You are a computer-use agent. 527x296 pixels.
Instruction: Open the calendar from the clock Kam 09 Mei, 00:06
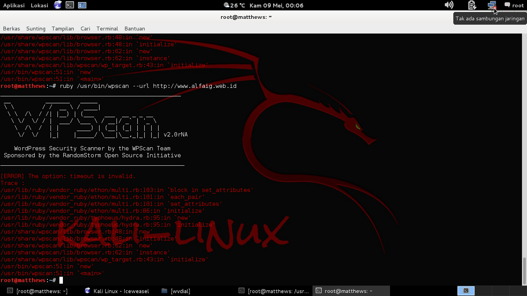276,5
